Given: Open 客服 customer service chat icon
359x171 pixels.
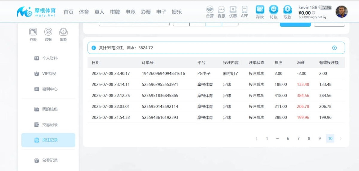Looking at the screenshot, I should (x=221, y=10).
